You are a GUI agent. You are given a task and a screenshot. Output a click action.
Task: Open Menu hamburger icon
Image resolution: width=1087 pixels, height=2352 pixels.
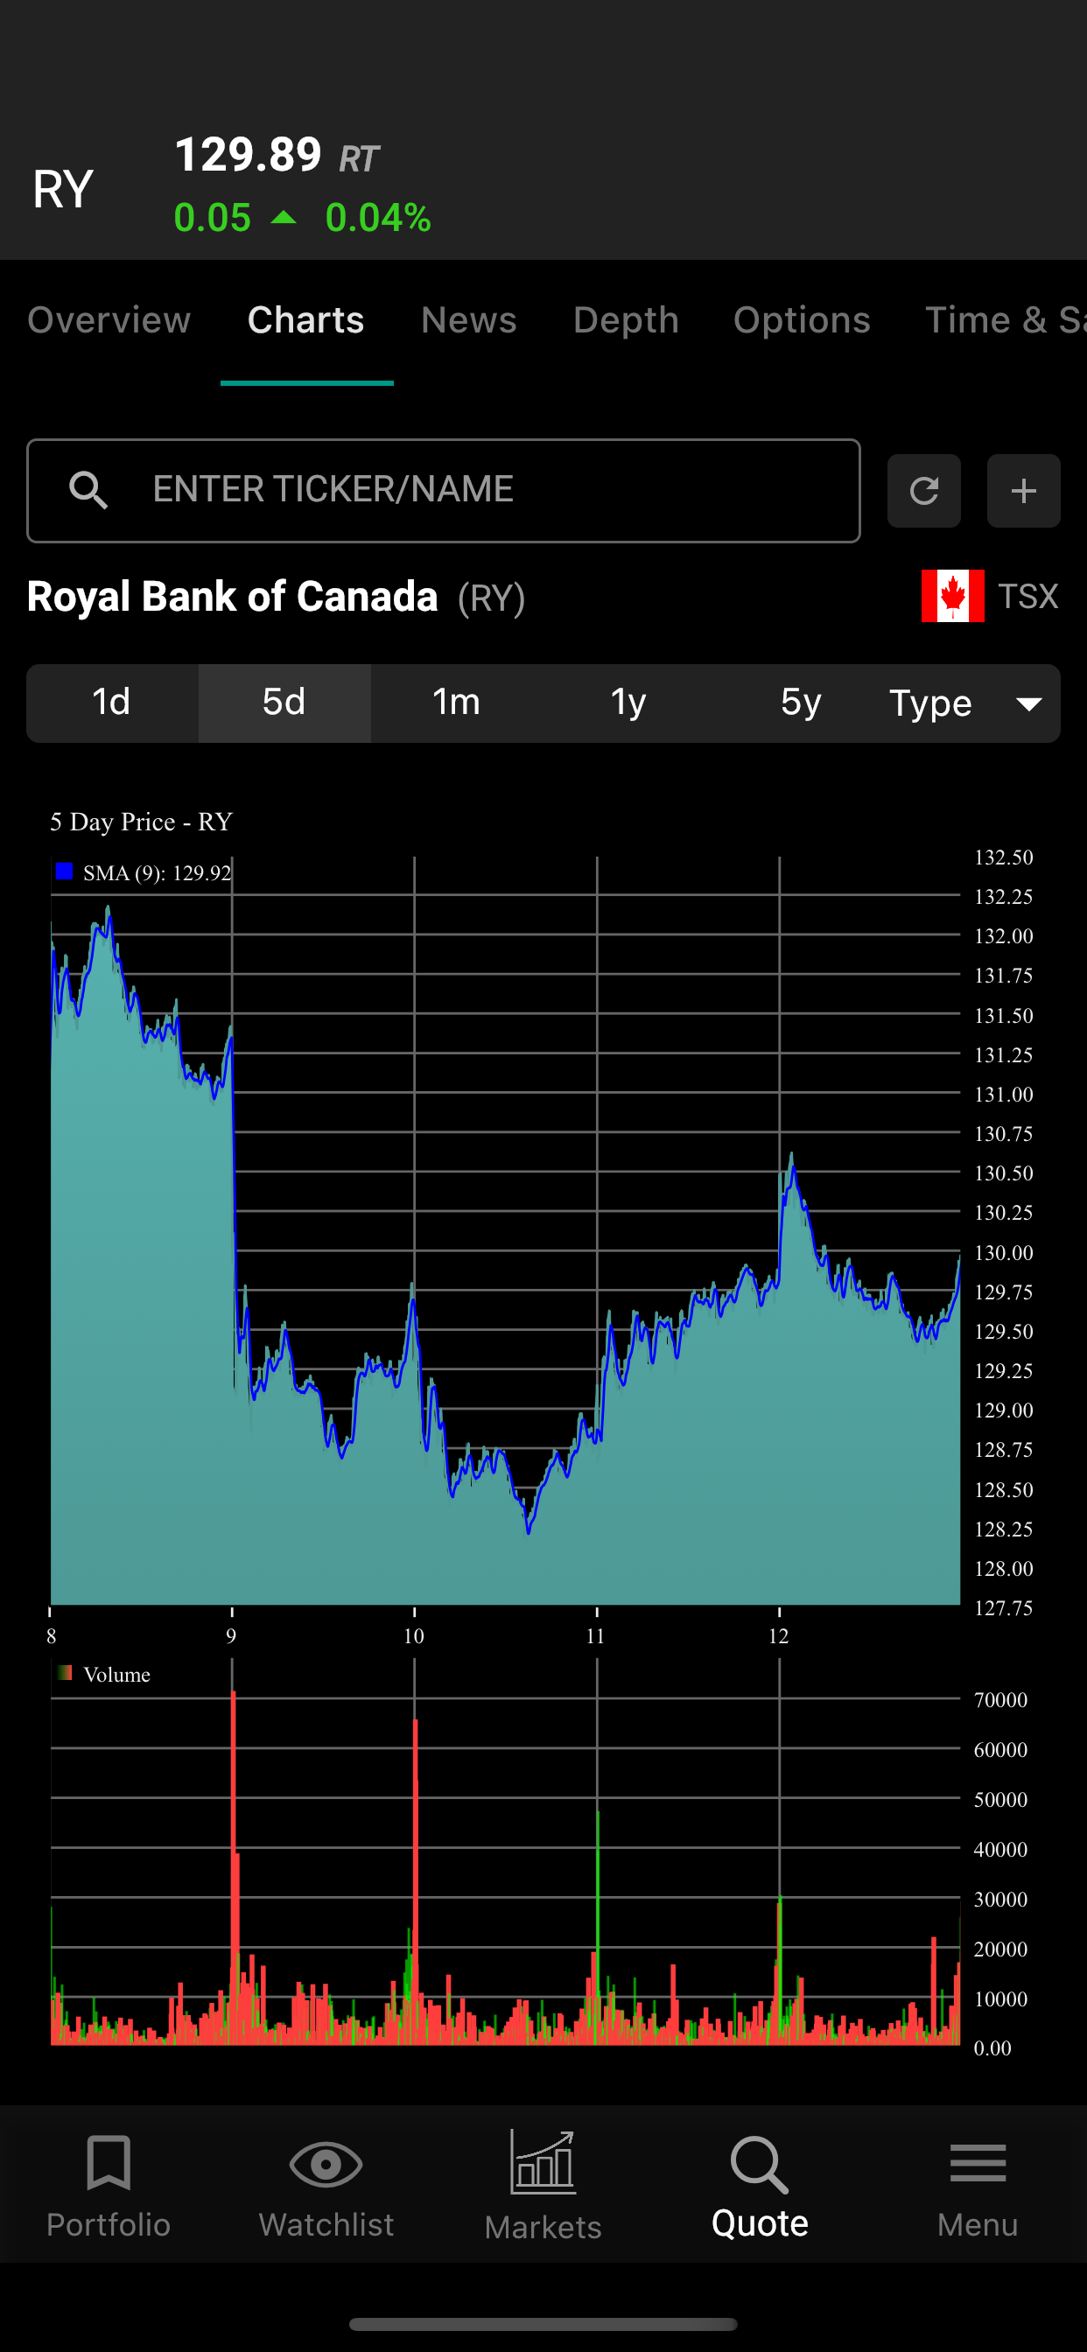click(x=978, y=2163)
